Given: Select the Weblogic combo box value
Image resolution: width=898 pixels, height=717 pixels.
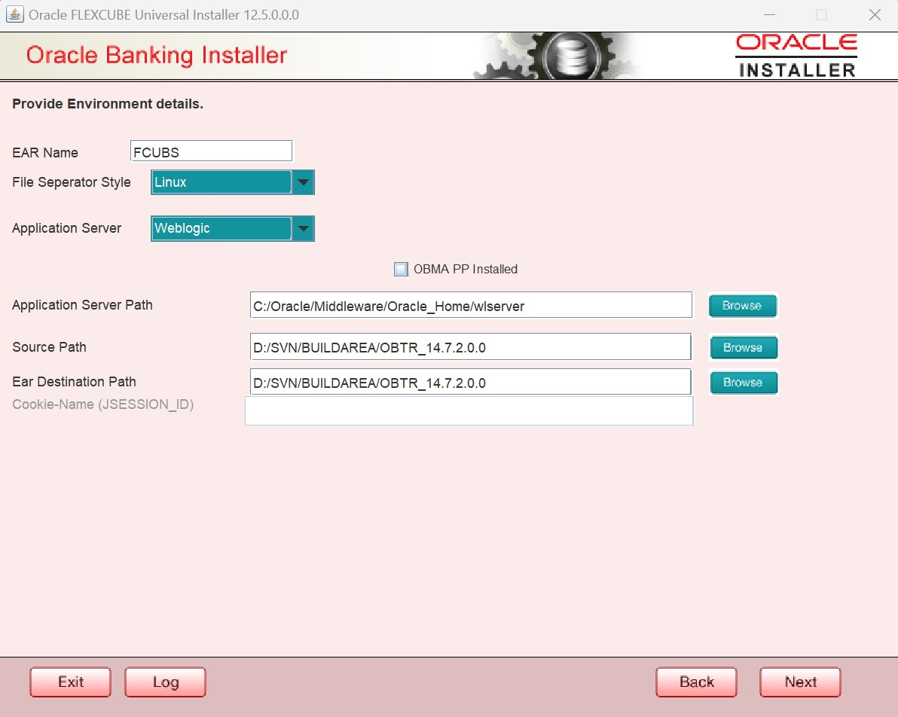Looking at the screenshot, I should click(x=221, y=228).
